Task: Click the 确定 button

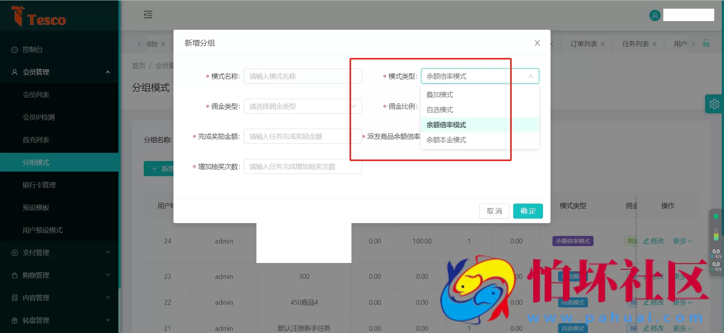Action: pos(528,211)
